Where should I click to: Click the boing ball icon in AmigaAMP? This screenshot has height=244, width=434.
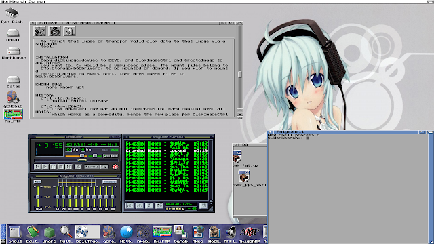coord(115,167)
